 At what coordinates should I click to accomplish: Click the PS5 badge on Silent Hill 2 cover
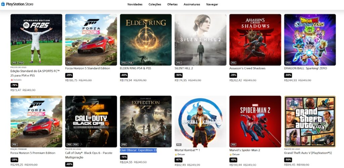[x=179, y=63]
